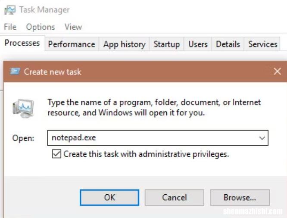287x218 pixels.
Task: Click Browse... to locate a program
Action: tap(240, 197)
